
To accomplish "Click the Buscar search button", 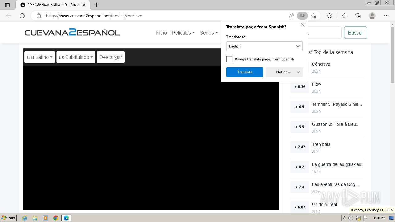I will [x=355, y=33].
